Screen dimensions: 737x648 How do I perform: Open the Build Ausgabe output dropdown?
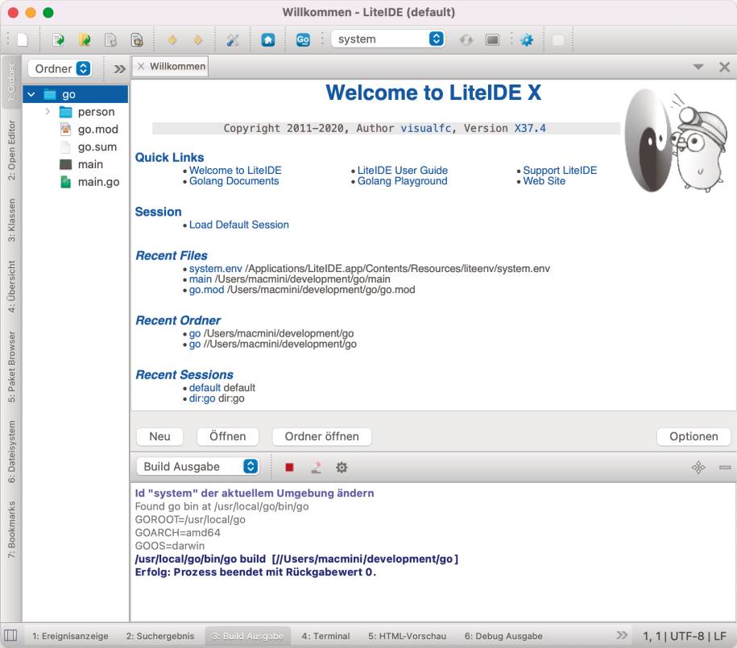pyautogui.click(x=197, y=466)
